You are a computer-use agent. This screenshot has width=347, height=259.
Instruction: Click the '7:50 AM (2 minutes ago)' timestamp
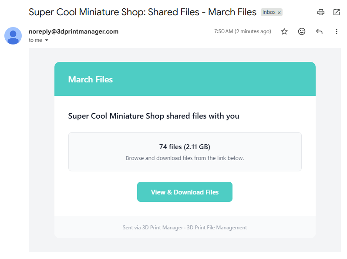click(243, 31)
